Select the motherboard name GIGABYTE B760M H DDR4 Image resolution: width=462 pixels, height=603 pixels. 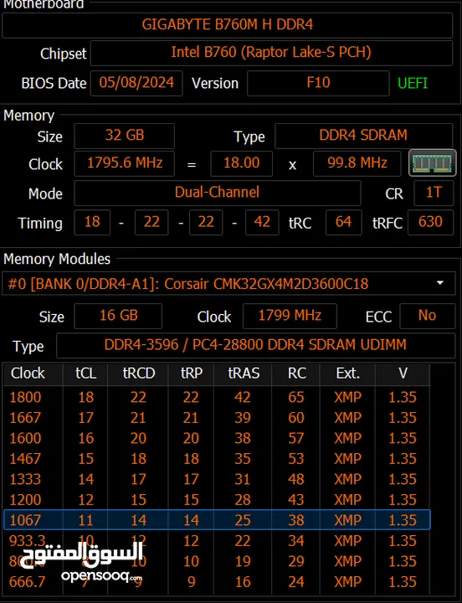coord(227,25)
